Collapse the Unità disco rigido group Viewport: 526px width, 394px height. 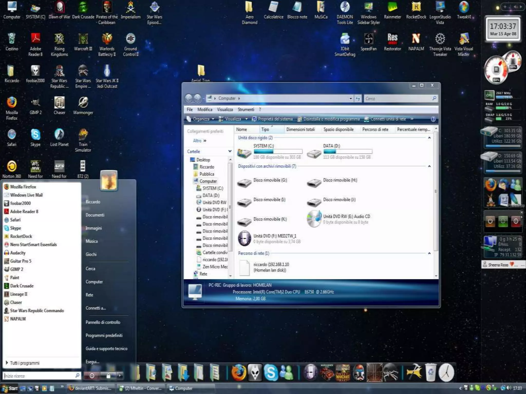coord(429,138)
